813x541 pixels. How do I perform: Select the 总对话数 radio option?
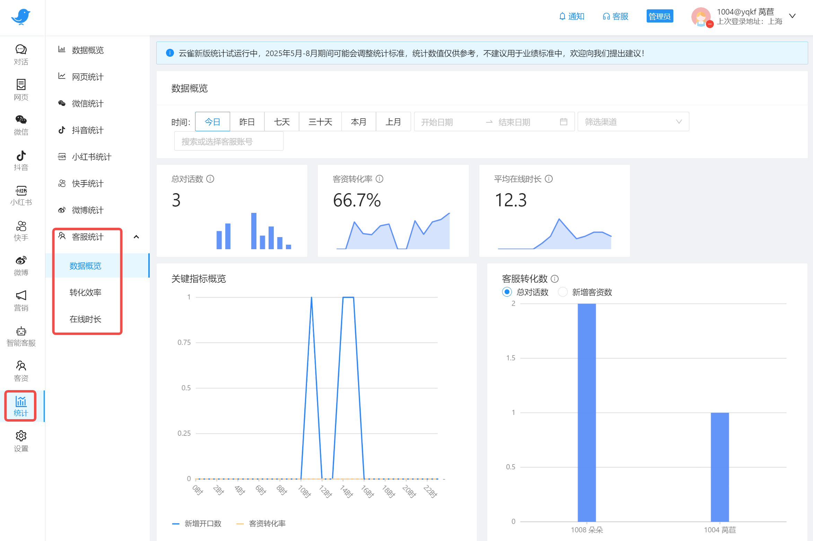tap(506, 292)
